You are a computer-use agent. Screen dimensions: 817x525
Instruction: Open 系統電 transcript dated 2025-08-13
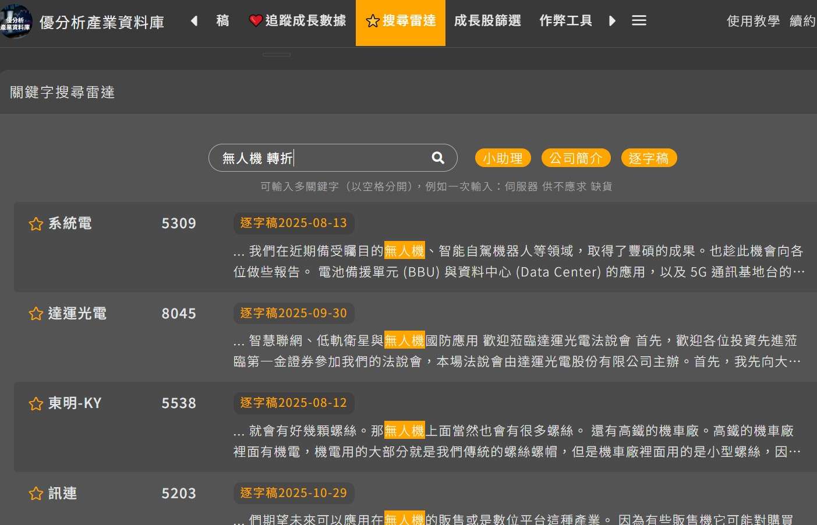click(293, 223)
